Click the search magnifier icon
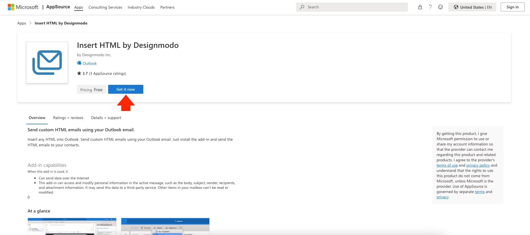Screen dimensions: 530x235 click(x=302, y=7)
